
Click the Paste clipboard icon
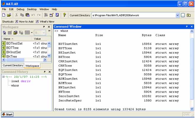click(x=28, y=15)
